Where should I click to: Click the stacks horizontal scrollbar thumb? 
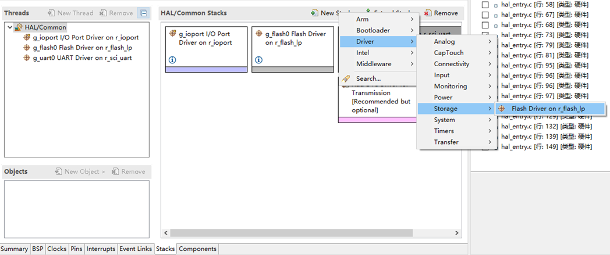point(292,233)
